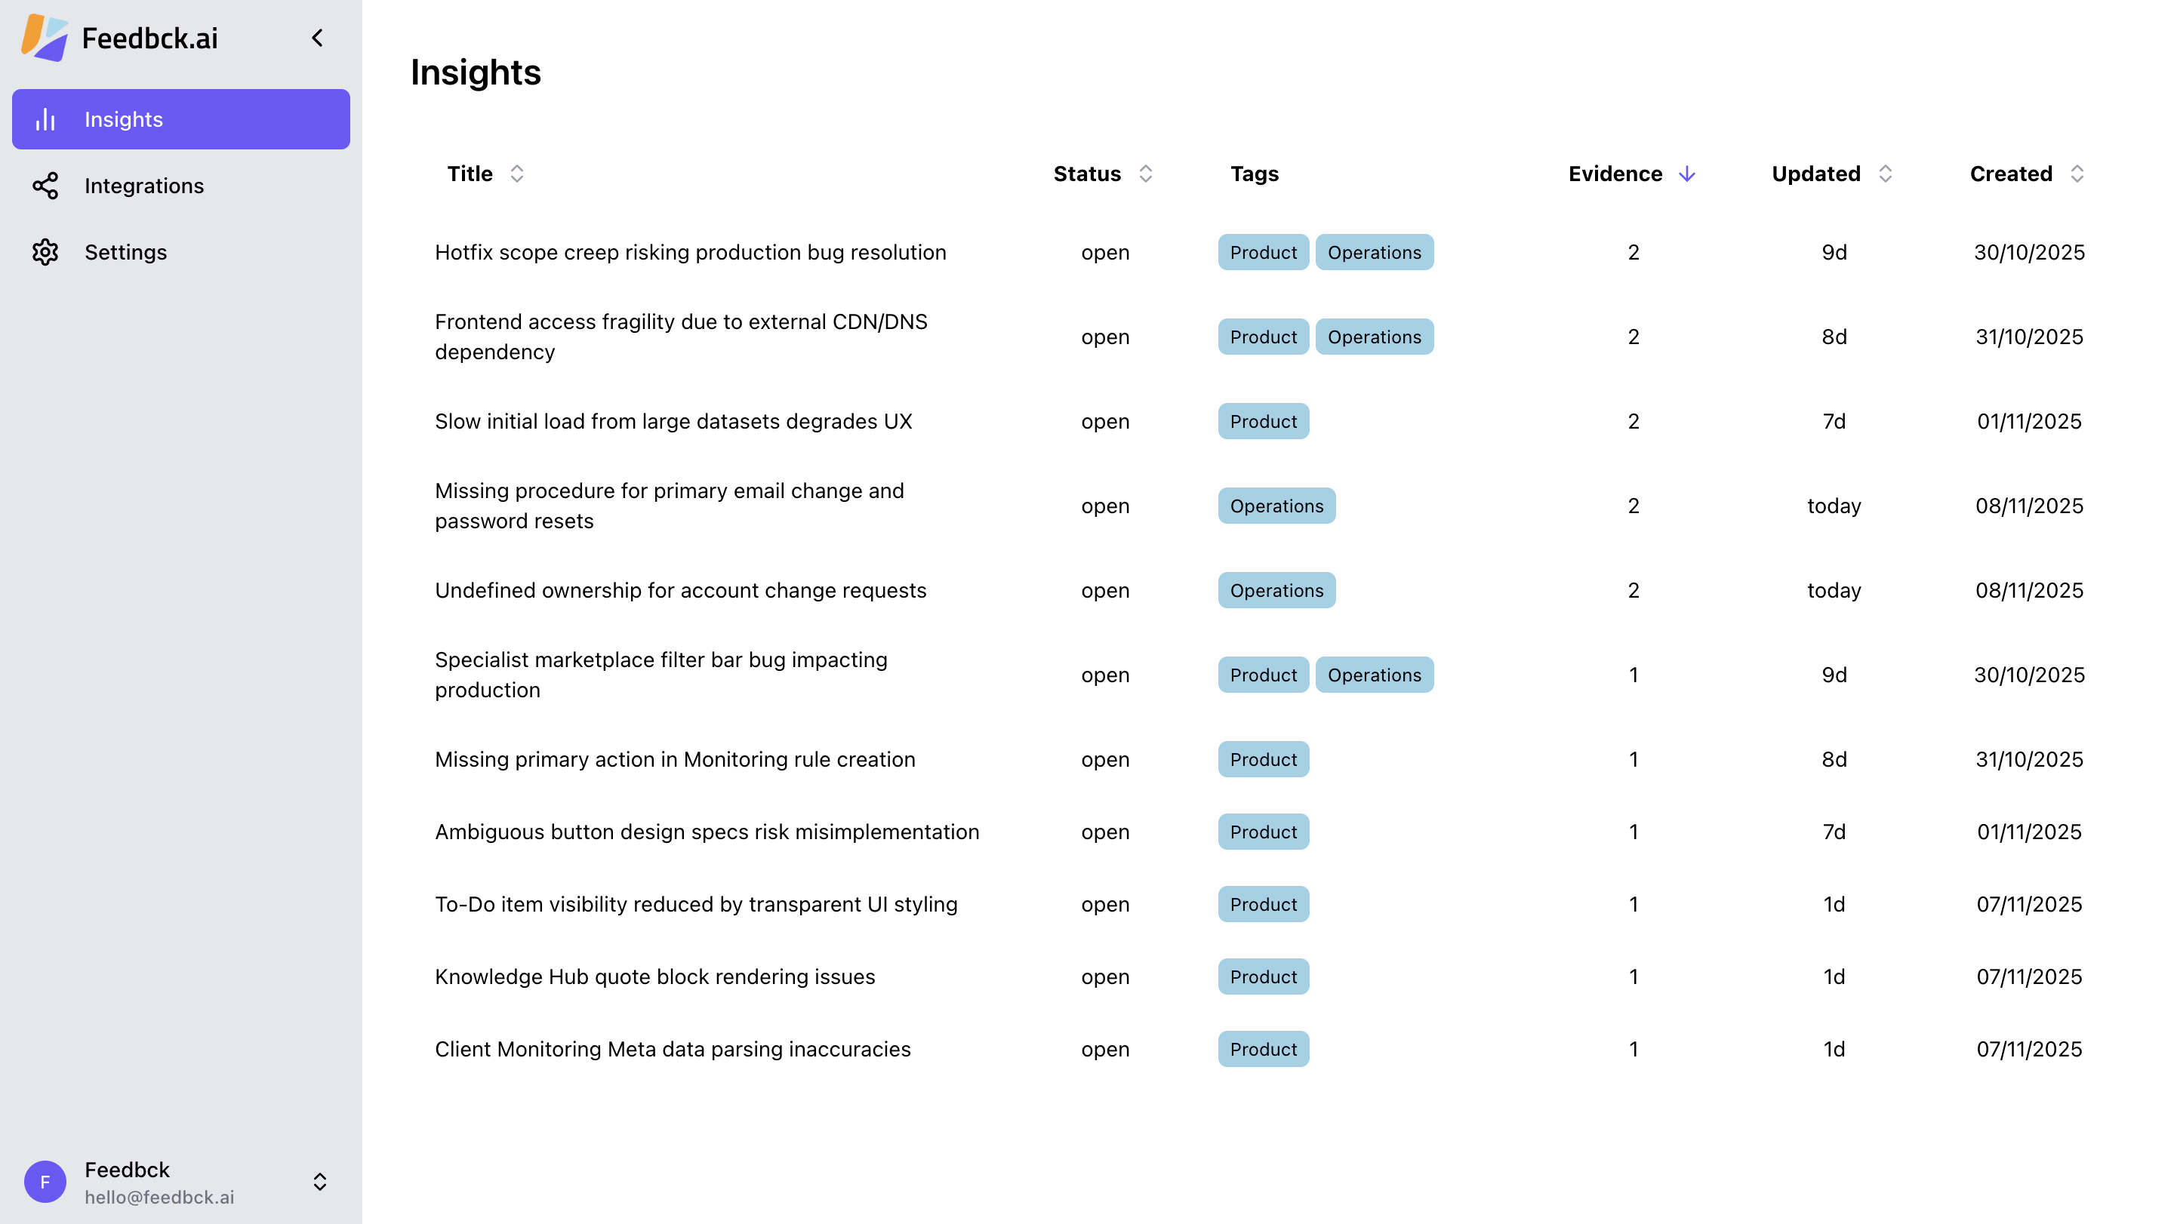Click the Operations tag on Undefined ownership row
Image resolution: width=2174 pixels, height=1224 pixels.
coord(1276,590)
